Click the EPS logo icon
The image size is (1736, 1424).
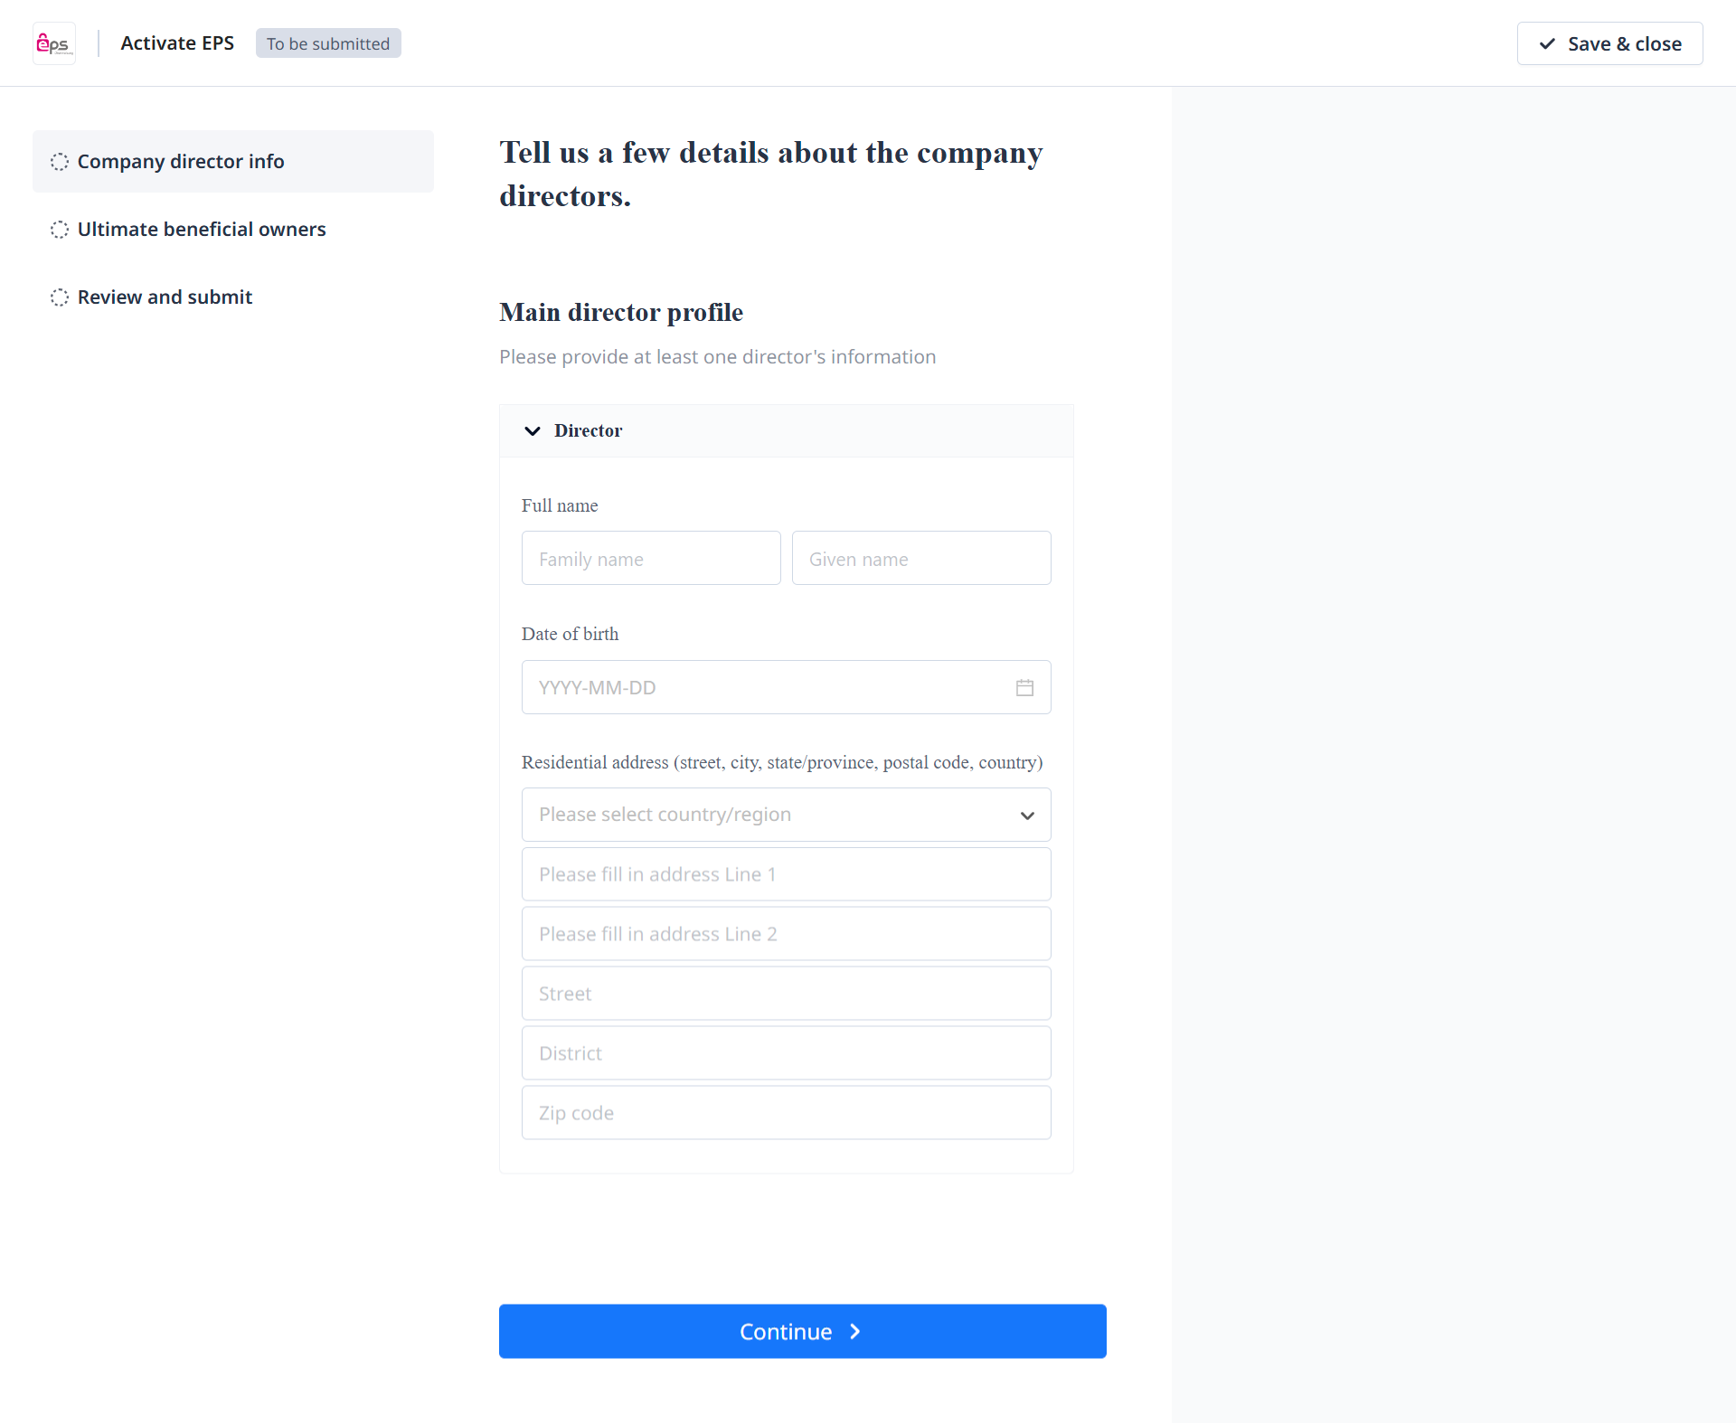pyautogui.click(x=54, y=43)
